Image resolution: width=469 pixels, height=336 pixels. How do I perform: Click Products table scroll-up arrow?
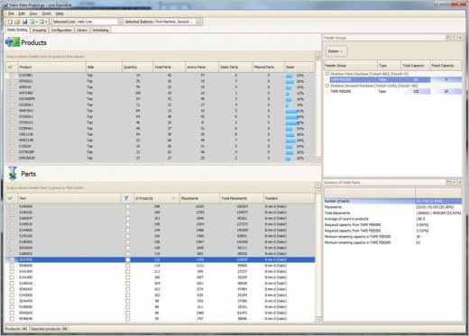point(317,54)
